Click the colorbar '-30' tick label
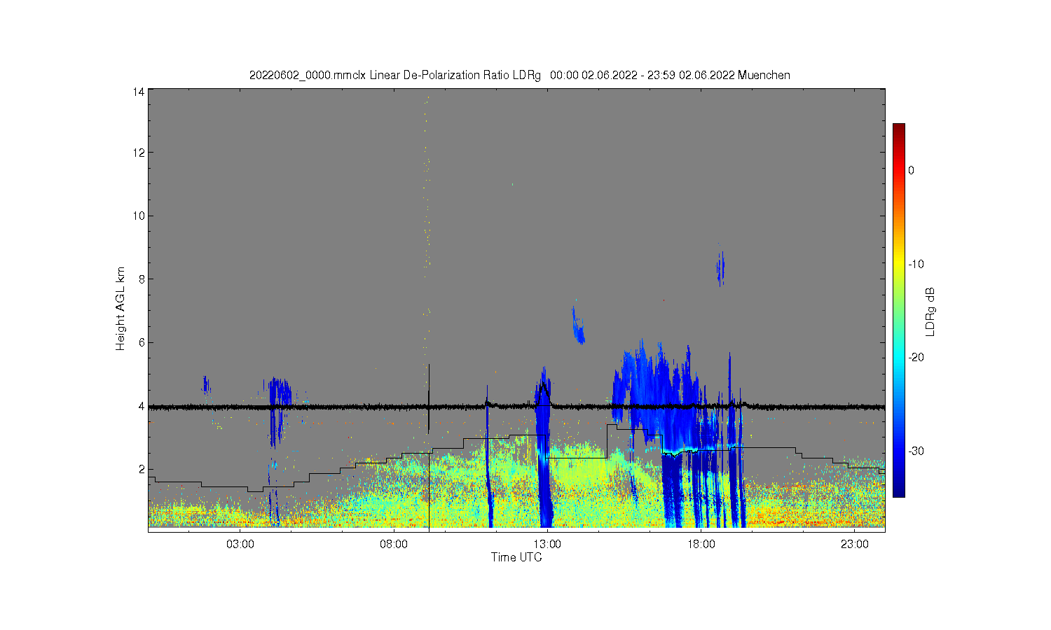 916,451
